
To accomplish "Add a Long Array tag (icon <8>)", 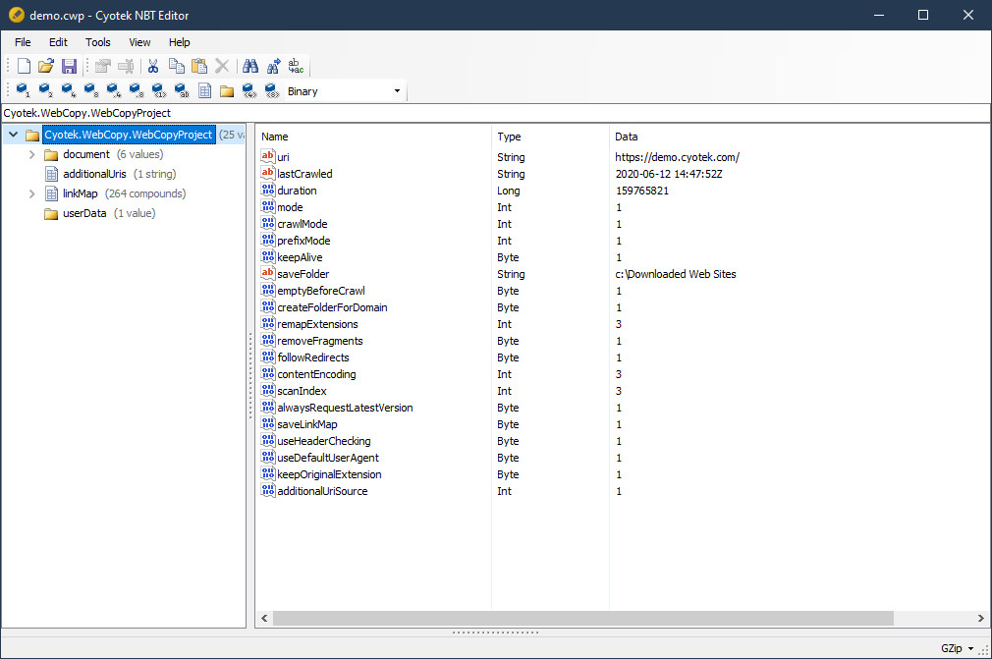I will click(x=272, y=90).
